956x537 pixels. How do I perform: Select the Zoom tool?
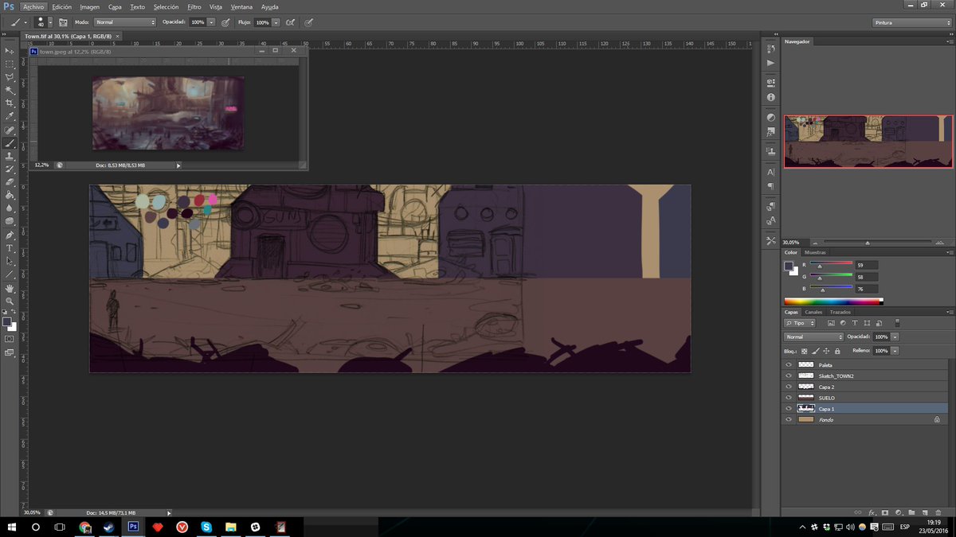pos(10,301)
